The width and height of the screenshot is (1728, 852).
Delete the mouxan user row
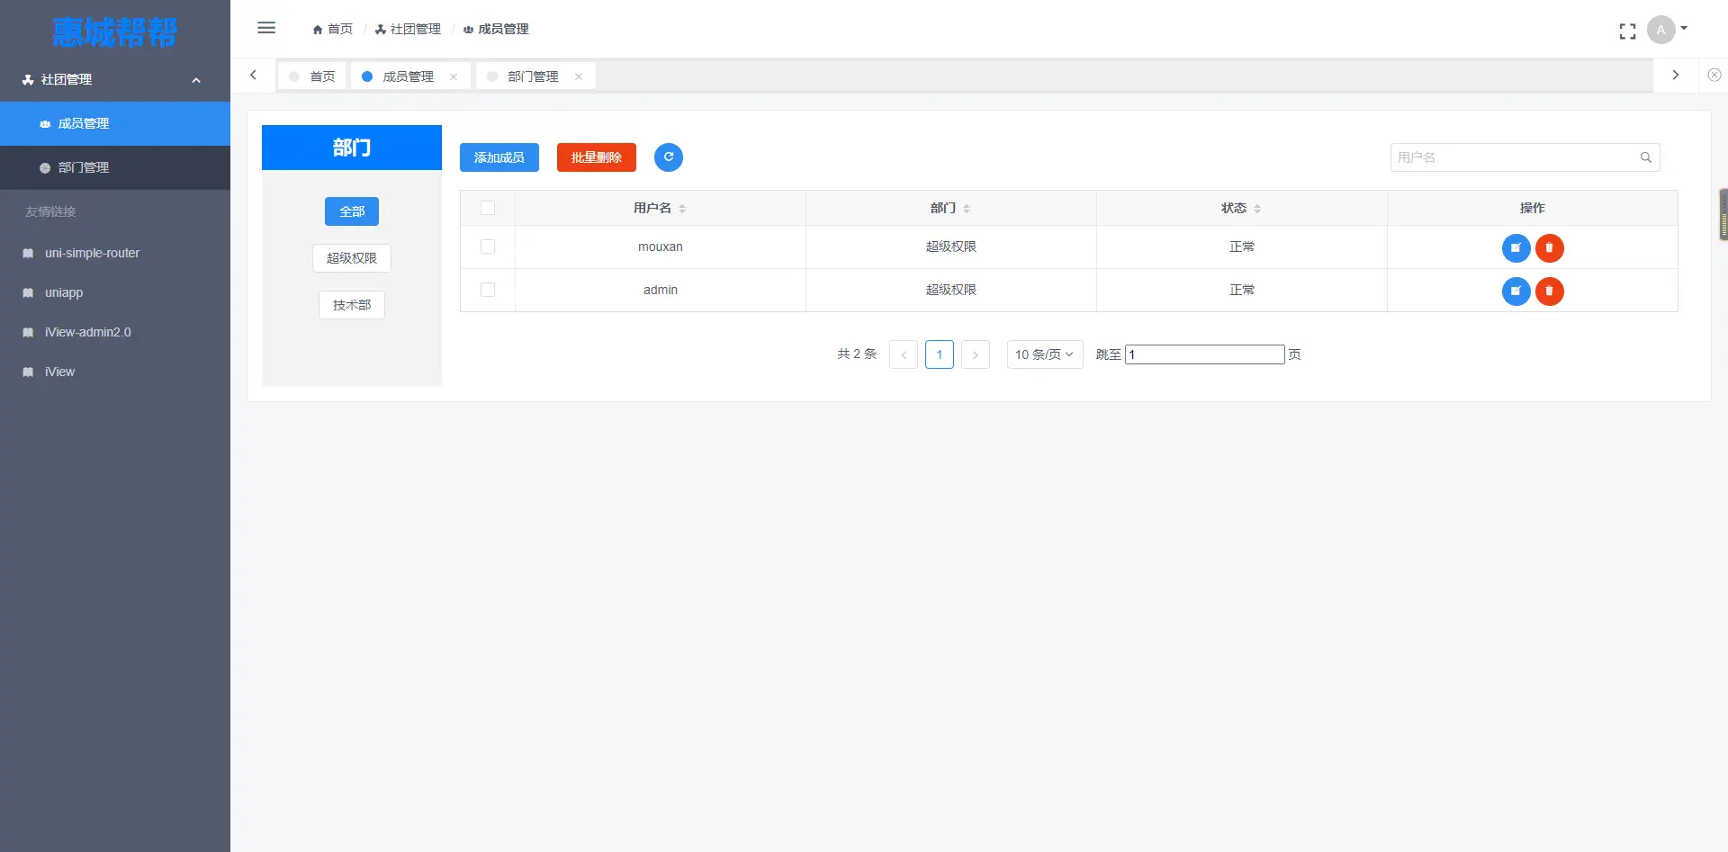pyautogui.click(x=1550, y=247)
